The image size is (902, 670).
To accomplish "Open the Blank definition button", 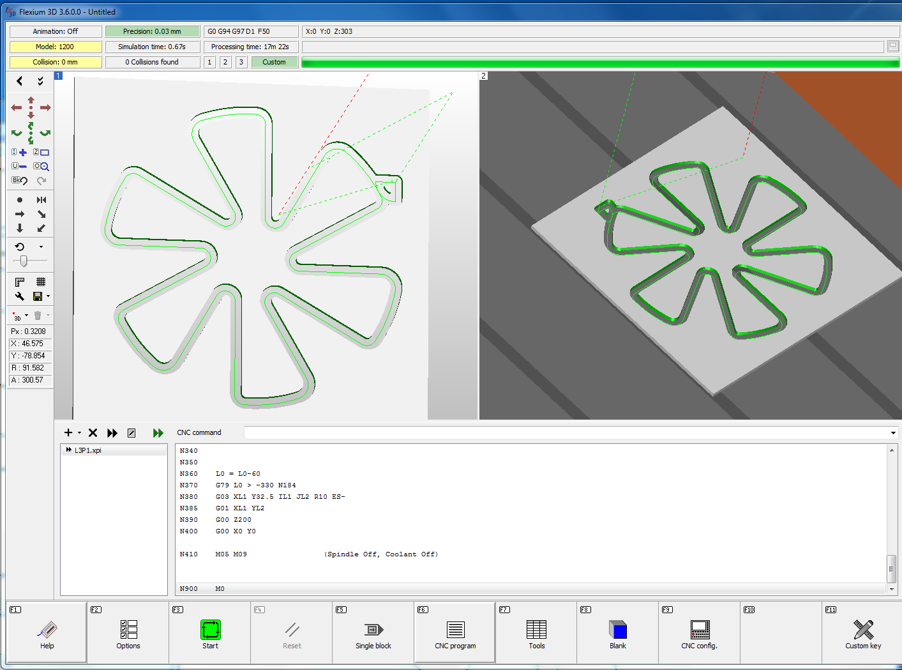I will point(617,634).
